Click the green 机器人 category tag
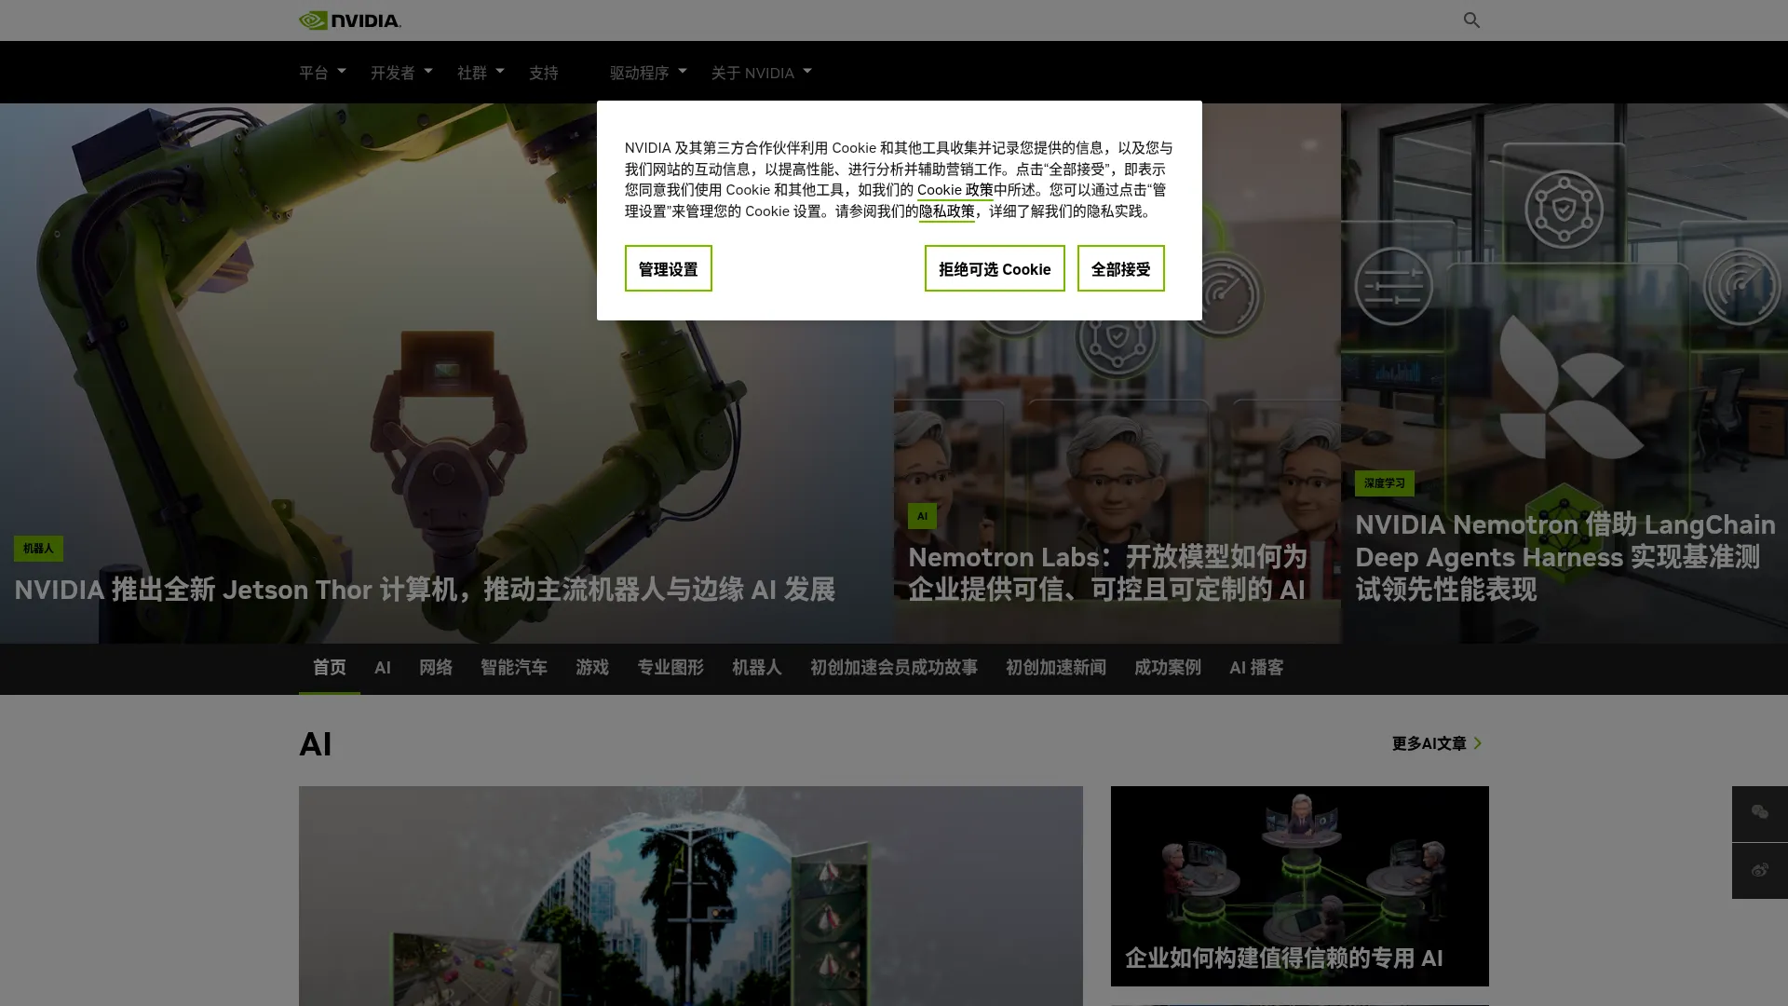This screenshot has width=1788, height=1006. tap(38, 548)
